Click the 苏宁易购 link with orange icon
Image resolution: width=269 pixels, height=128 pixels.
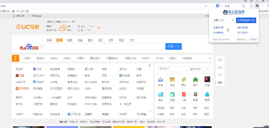22,89
